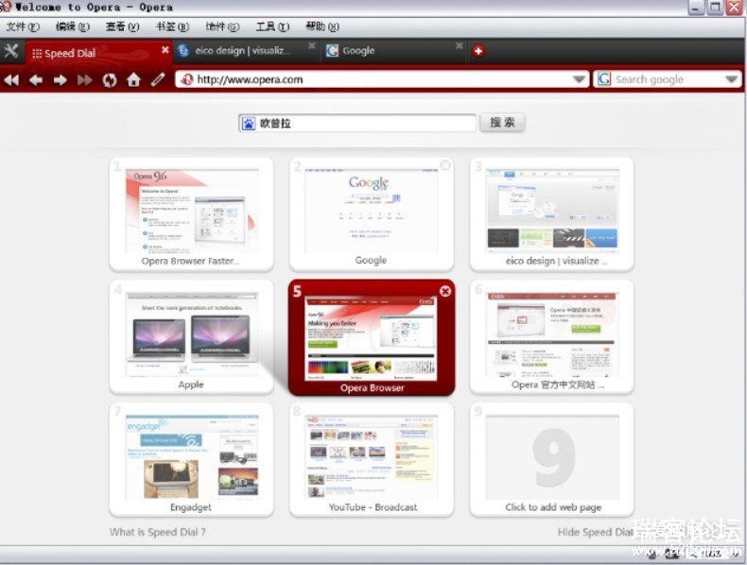Open the Engadget speed dial thumbnail
The height and width of the screenshot is (565, 747).
click(192, 460)
